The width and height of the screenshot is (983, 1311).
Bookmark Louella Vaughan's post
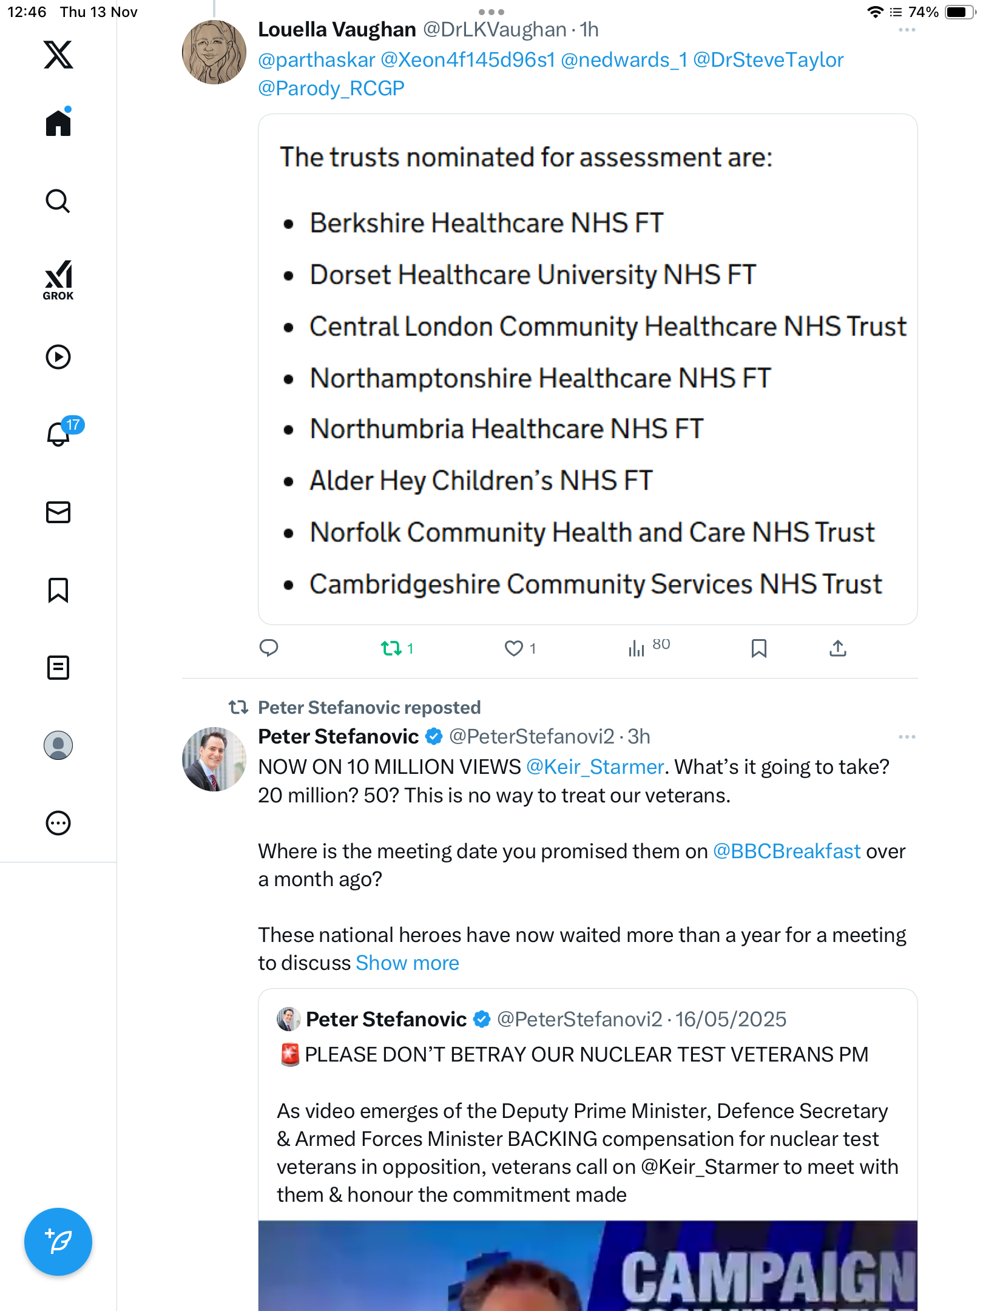coord(758,648)
